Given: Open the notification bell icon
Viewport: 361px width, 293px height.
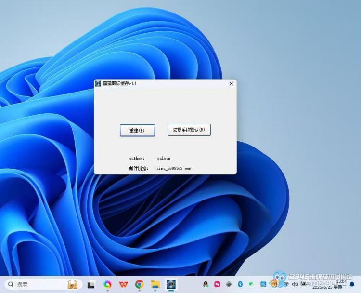Looking at the screenshot, I should click(x=352, y=284).
